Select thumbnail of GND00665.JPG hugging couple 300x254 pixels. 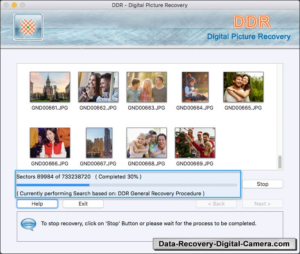(x=243, y=87)
